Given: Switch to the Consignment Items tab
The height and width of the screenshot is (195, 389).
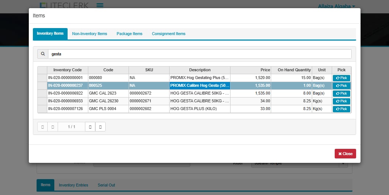Looking at the screenshot, I should (169, 34).
